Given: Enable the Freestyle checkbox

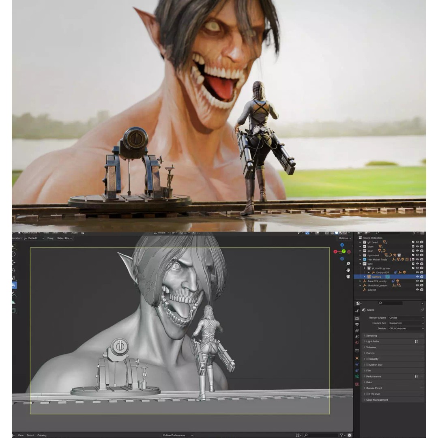Looking at the screenshot, I should coord(367,394).
